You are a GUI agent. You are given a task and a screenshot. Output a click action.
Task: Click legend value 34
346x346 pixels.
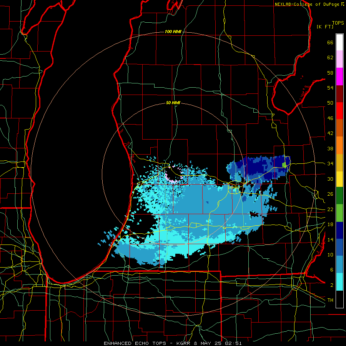tap(330, 164)
